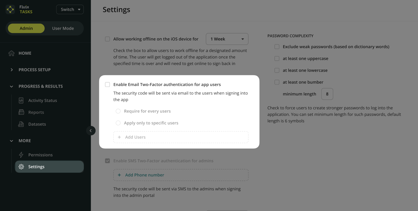This screenshot has width=418, height=211.
Task: Open the 1 Week duration dropdown
Action: (227, 39)
